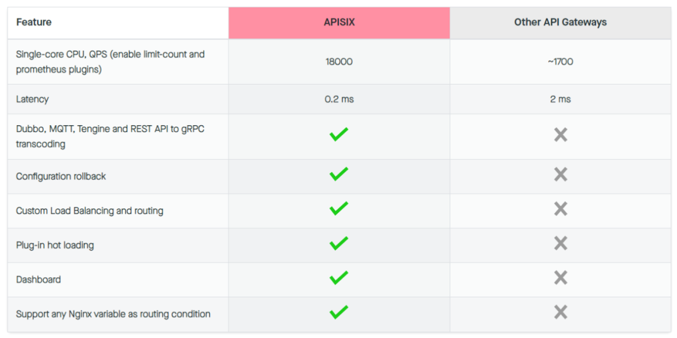Click the green checkmark for Custom Load Balancing
Viewport: 677px width, 338px height.
(339, 208)
